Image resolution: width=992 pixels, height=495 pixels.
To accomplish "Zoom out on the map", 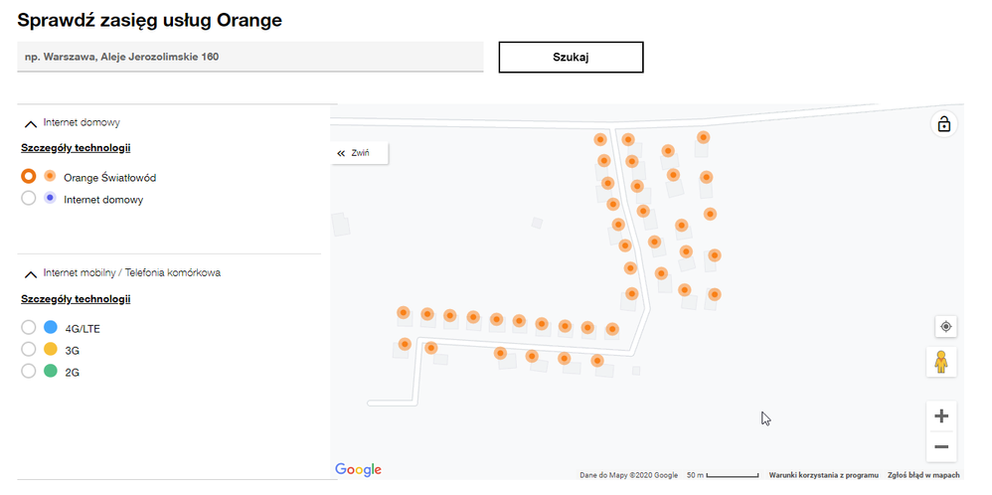I will click(941, 447).
